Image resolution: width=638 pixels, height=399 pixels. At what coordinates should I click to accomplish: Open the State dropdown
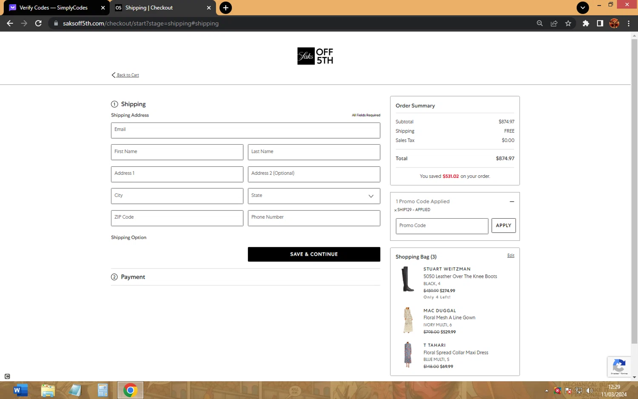pos(314,196)
